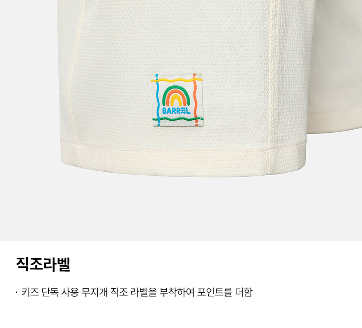Click the cream fabric hem below label
The height and width of the screenshot is (328, 362).
click(x=182, y=159)
